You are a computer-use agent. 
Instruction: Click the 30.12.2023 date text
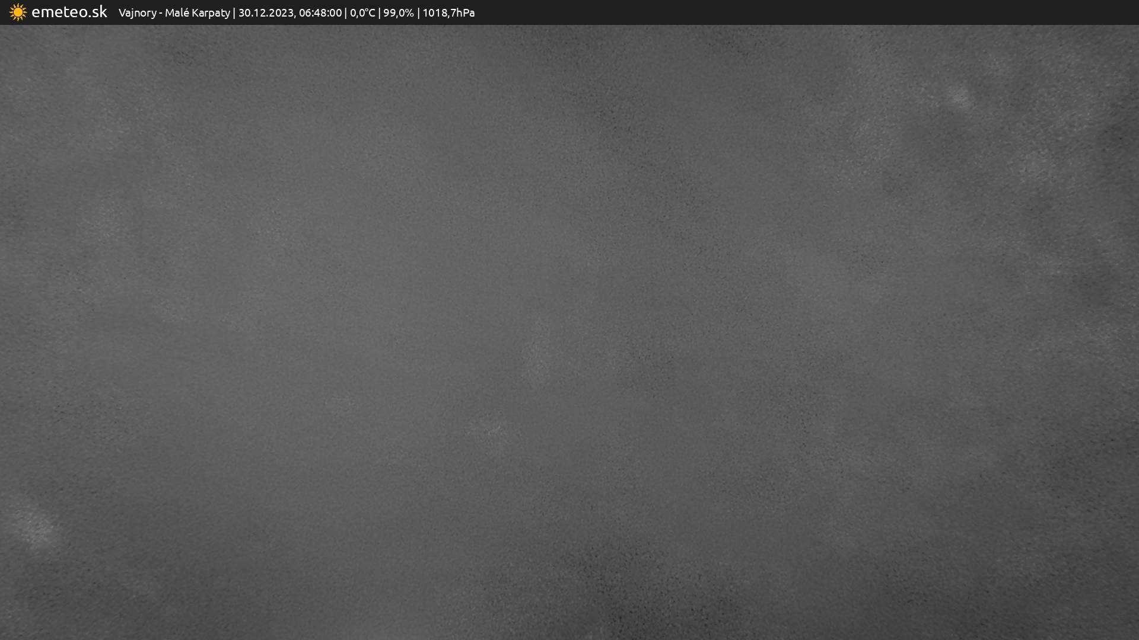[266, 12]
